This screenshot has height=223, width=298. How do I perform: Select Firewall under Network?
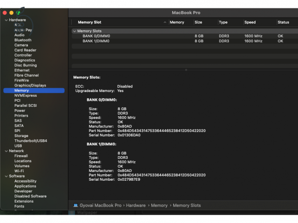[x=21, y=156]
